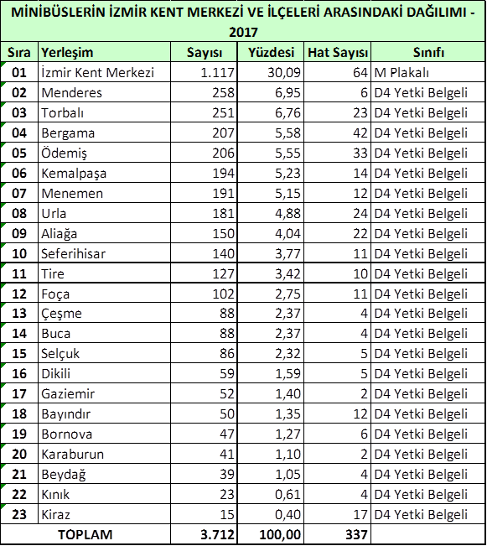The width and height of the screenshot is (487, 546).
Task: Select the 'Sayısı' column header
Action: (x=204, y=52)
